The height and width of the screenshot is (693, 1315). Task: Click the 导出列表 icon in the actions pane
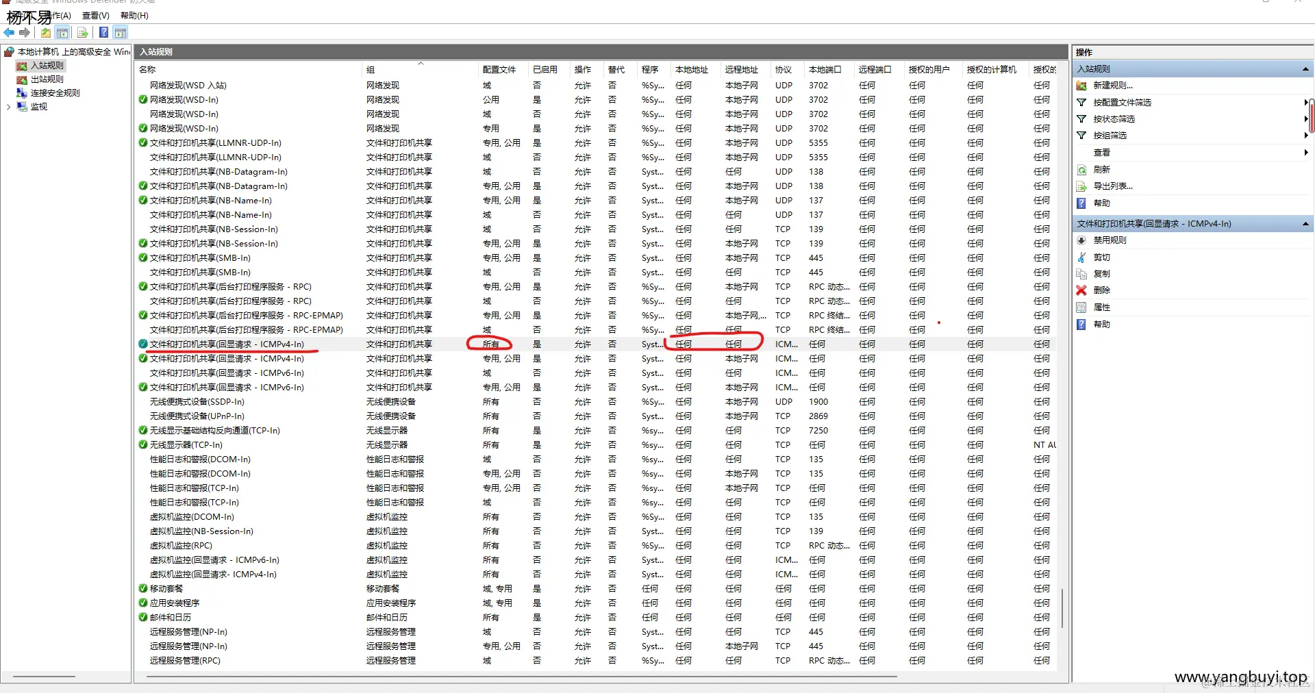(1081, 186)
